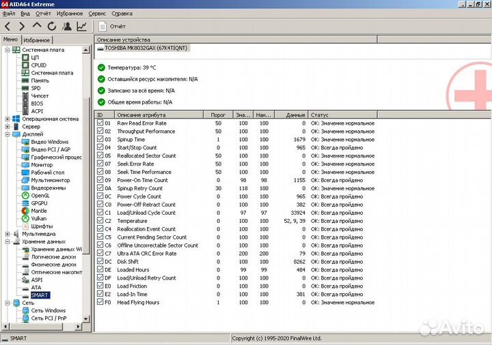Click the Отчёт report page icon
The image size is (492, 345).
pyautogui.click(x=102, y=27)
